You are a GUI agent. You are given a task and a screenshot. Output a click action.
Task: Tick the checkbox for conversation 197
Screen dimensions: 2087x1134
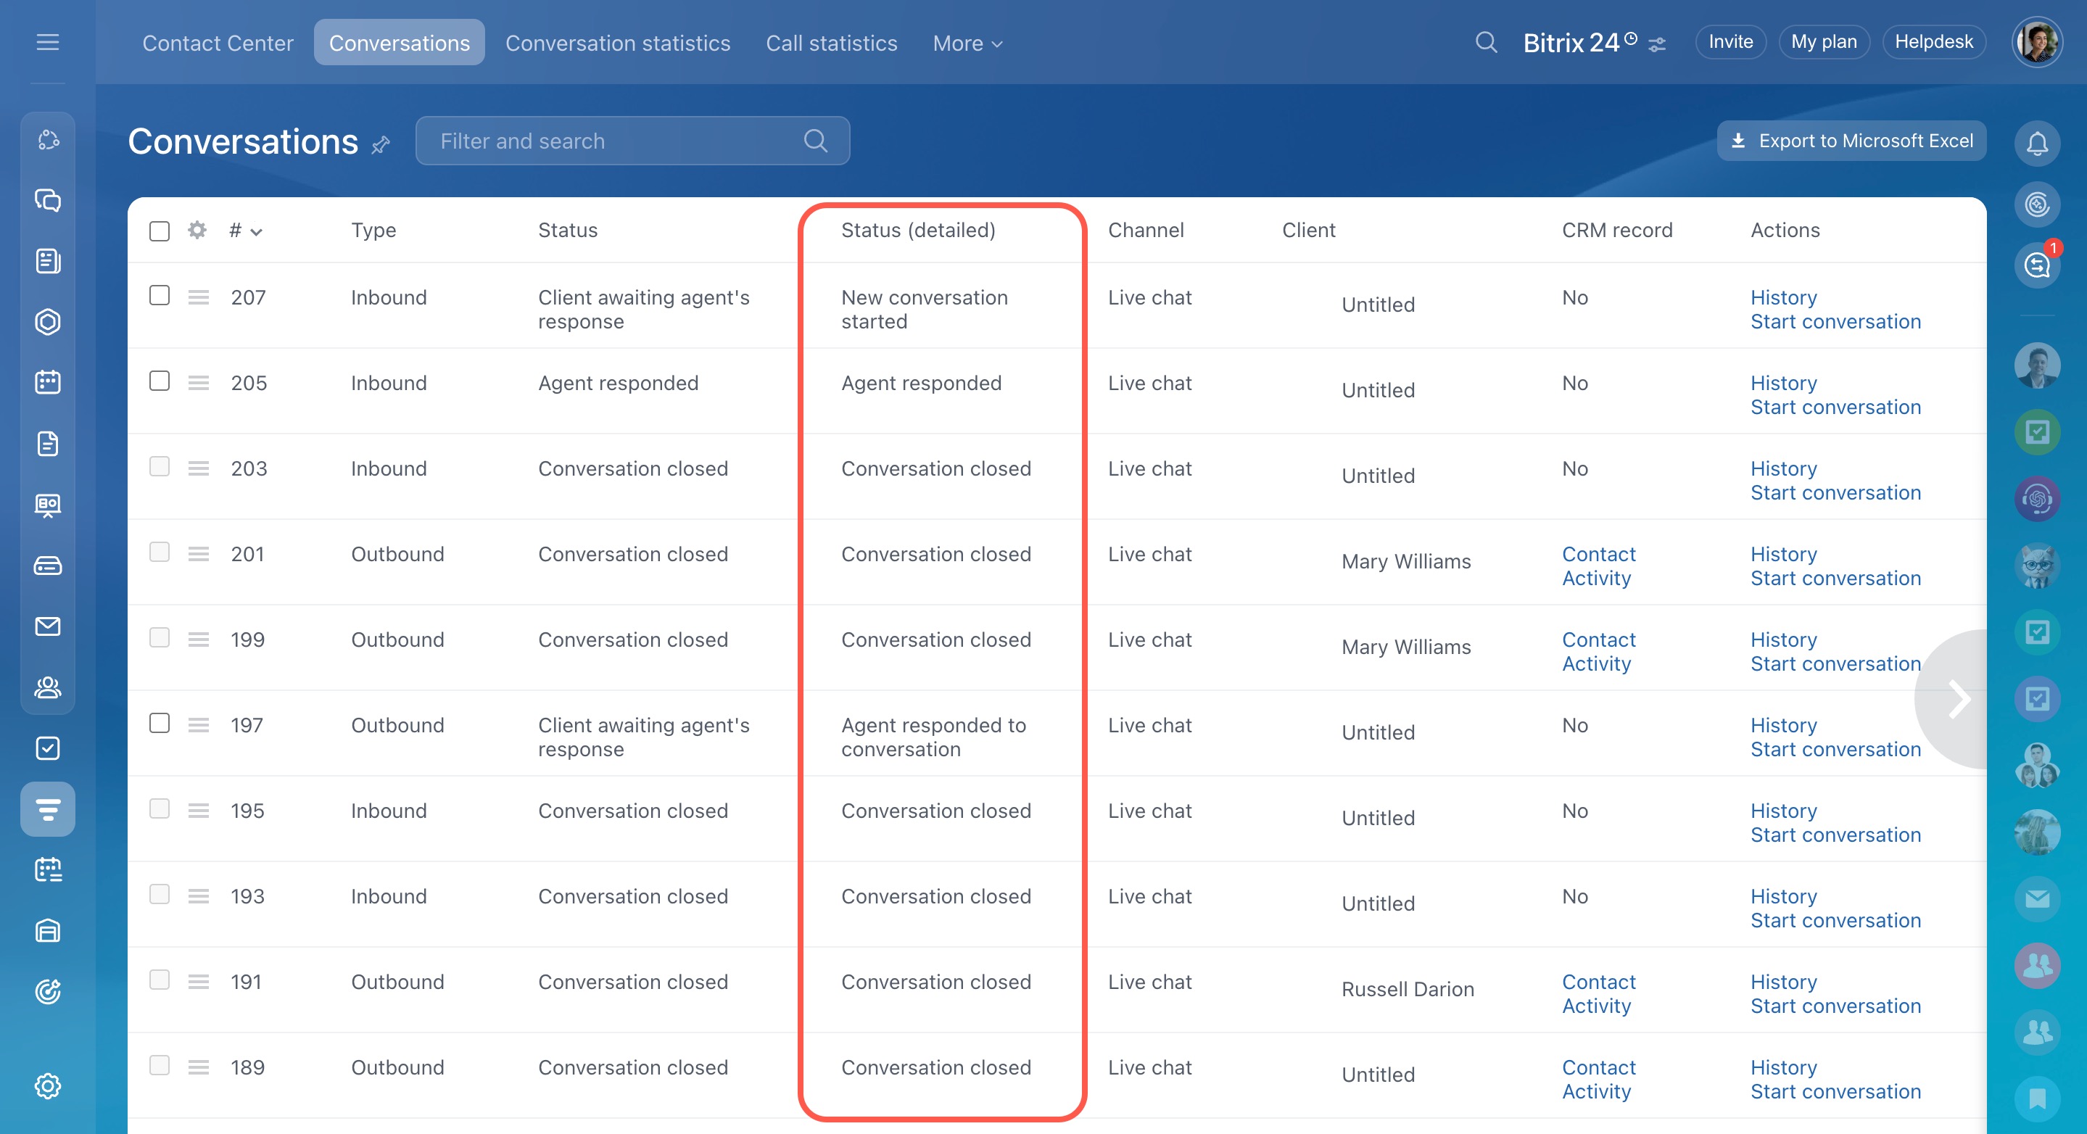point(160,724)
